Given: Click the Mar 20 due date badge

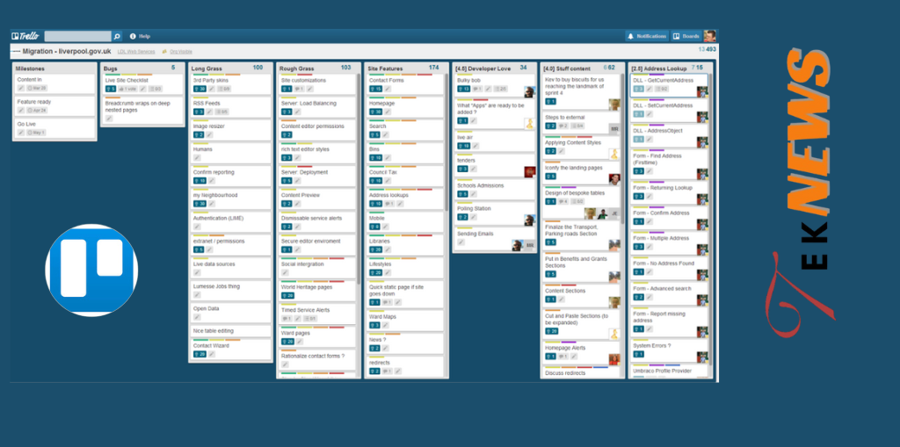Looking at the screenshot, I should tap(37, 89).
